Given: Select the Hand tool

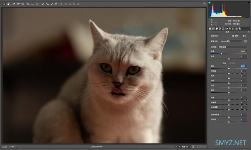Looking at the screenshot, I should click(x=8, y=4).
